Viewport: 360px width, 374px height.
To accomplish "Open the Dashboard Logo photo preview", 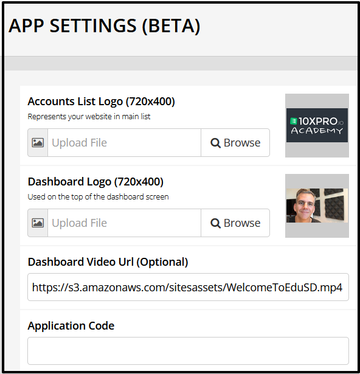I will (x=317, y=206).
